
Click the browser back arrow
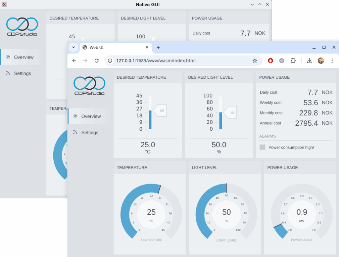(x=74, y=61)
